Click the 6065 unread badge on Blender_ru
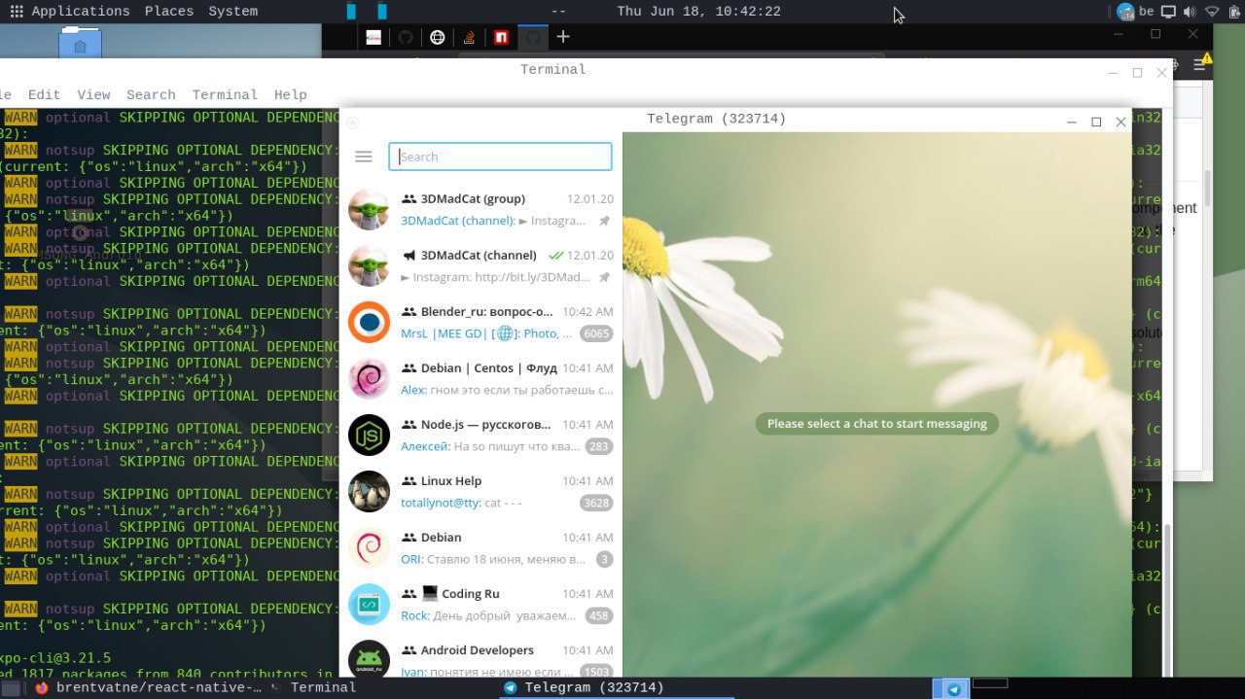Screen dimensions: 1245x699 [596, 333]
